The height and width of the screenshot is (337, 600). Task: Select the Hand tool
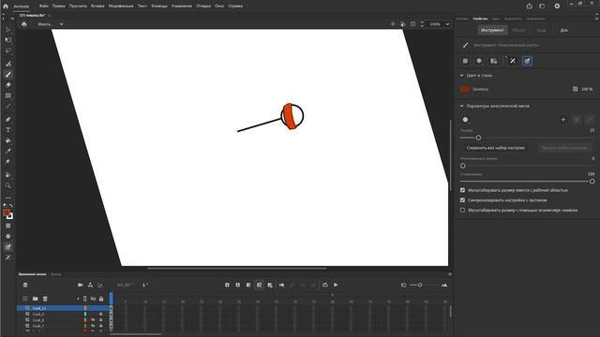pyautogui.click(x=8, y=175)
